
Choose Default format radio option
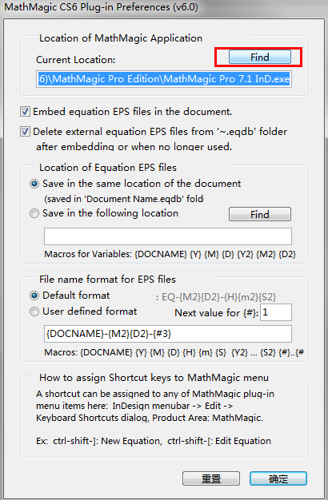[x=34, y=296]
